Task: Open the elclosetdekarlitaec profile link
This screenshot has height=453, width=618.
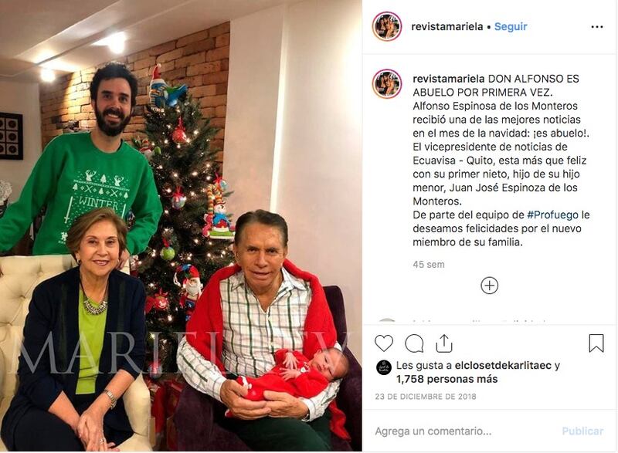Action: point(503,365)
